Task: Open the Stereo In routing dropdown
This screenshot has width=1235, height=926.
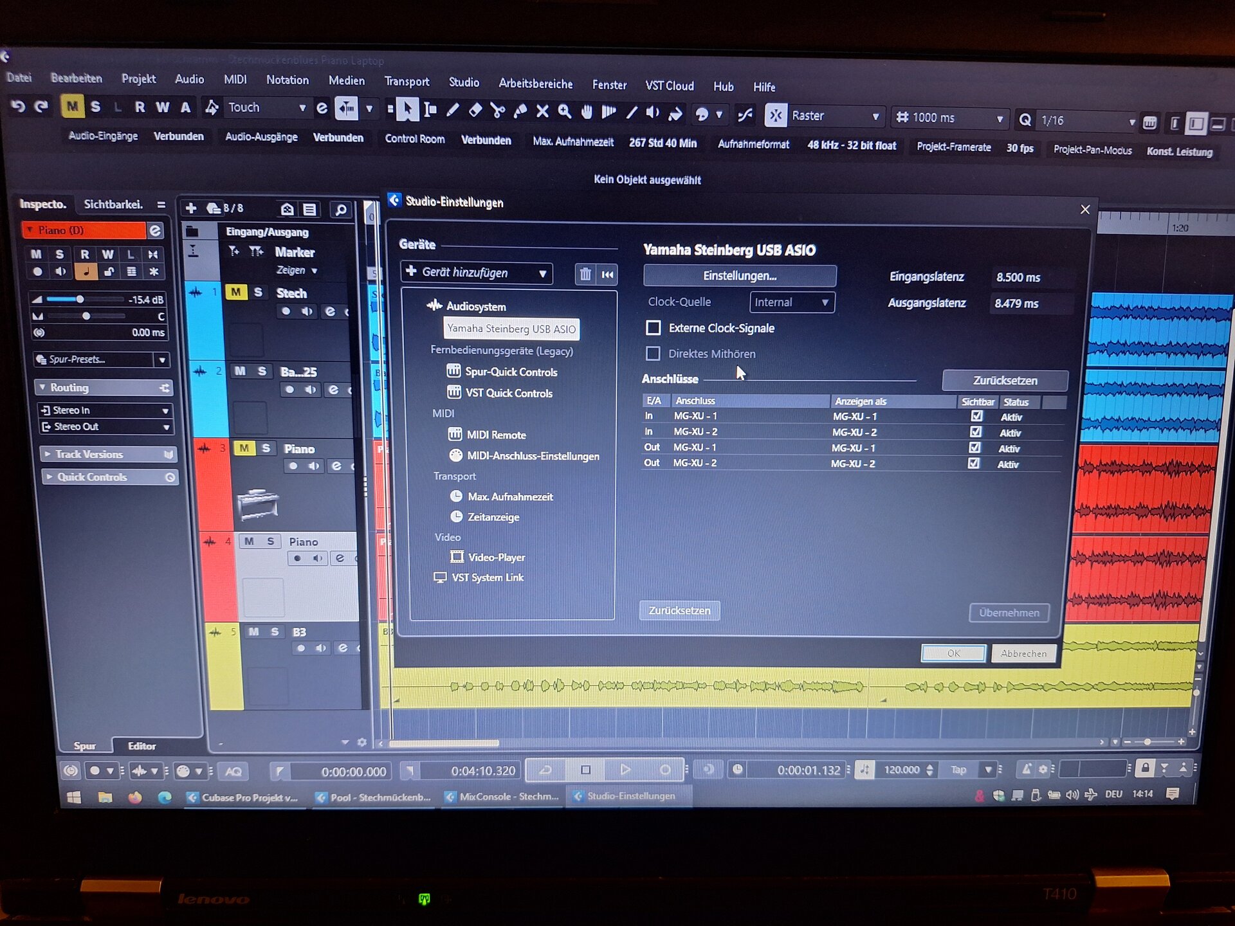Action: [105, 410]
